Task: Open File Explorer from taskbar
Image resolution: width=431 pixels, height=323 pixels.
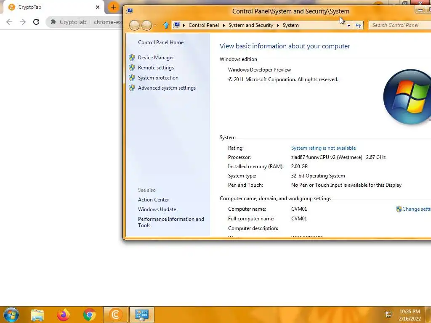Action: 37,315
